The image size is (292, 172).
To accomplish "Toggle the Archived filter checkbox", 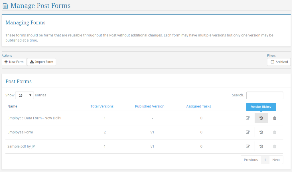I will 272,62.
